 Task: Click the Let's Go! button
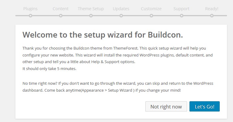tap(205, 106)
